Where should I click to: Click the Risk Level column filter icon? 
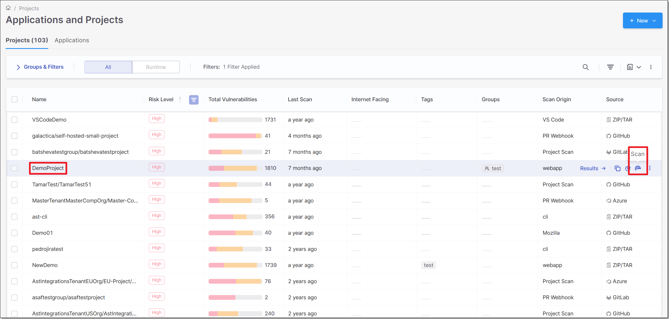194,100
